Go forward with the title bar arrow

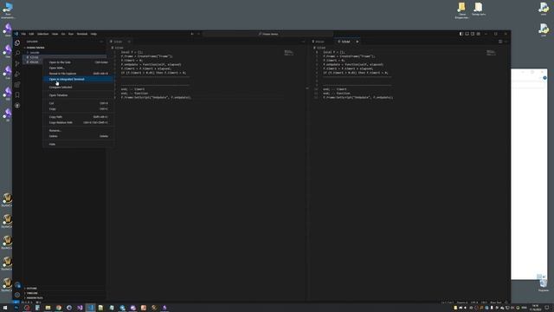coord(198,34)
